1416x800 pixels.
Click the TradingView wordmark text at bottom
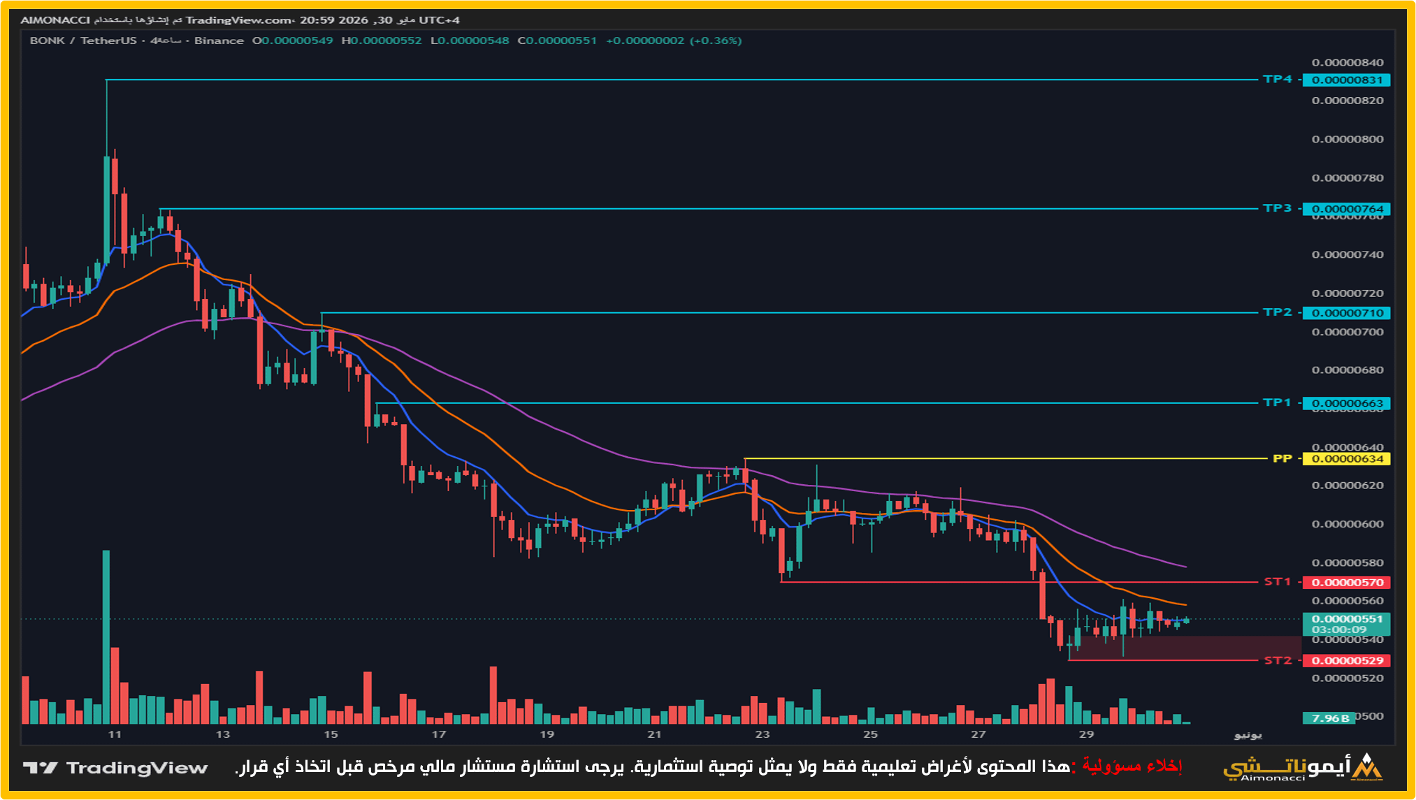(x=137, y=768)
